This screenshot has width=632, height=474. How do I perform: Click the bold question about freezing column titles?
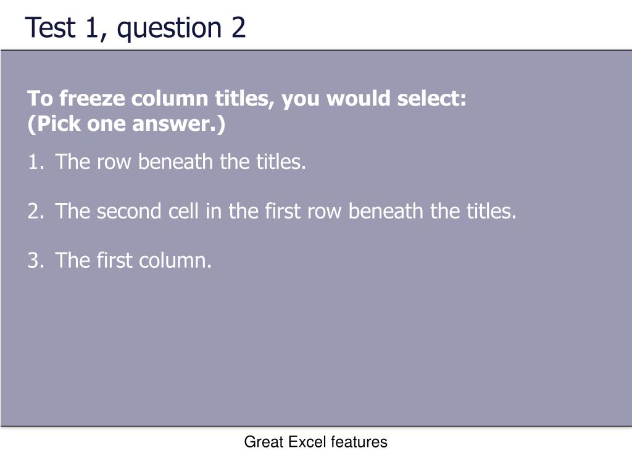(x=247, y=99)
